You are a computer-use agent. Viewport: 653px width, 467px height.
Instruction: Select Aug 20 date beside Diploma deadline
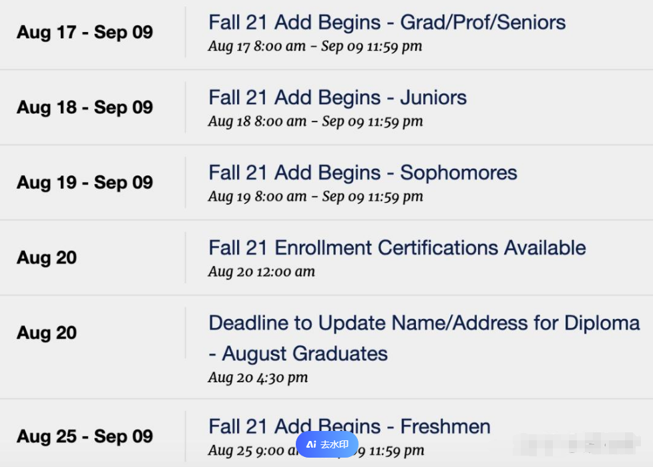click(47, 333)
